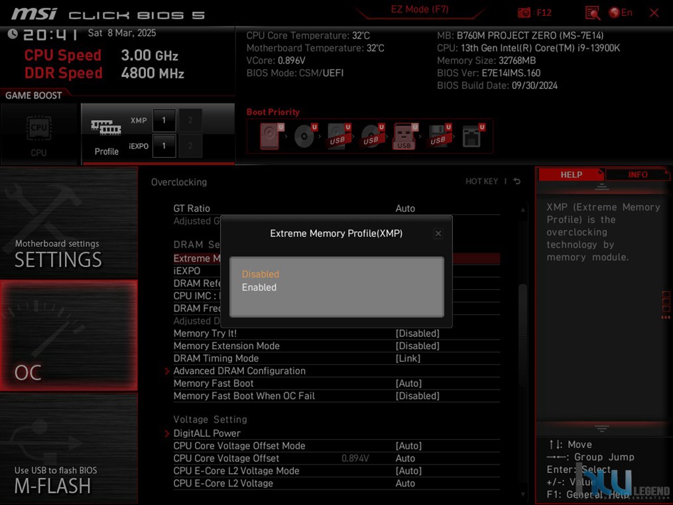
Task: Close the Extreme Memory Profile popup
Action: click(438, 233)
